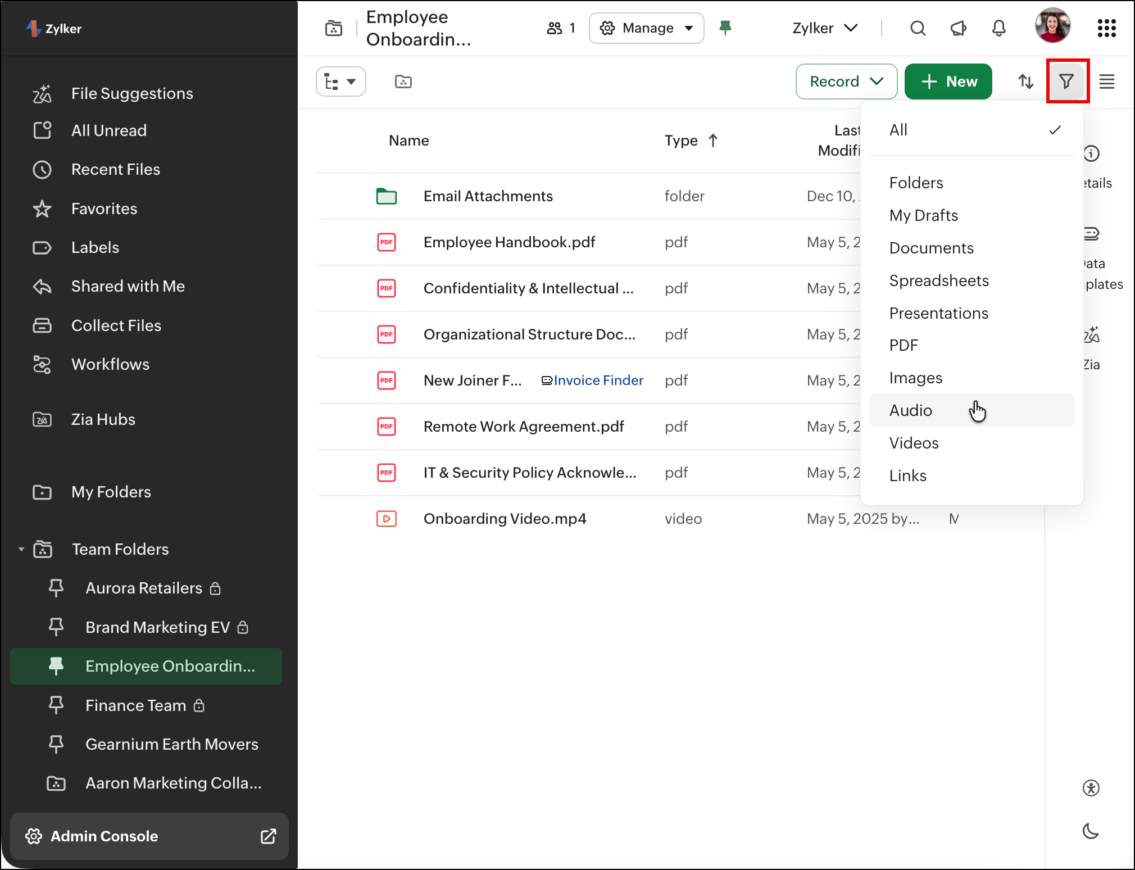Click the sort arrows icon
1135x870 pixels.
point(1026,81)
